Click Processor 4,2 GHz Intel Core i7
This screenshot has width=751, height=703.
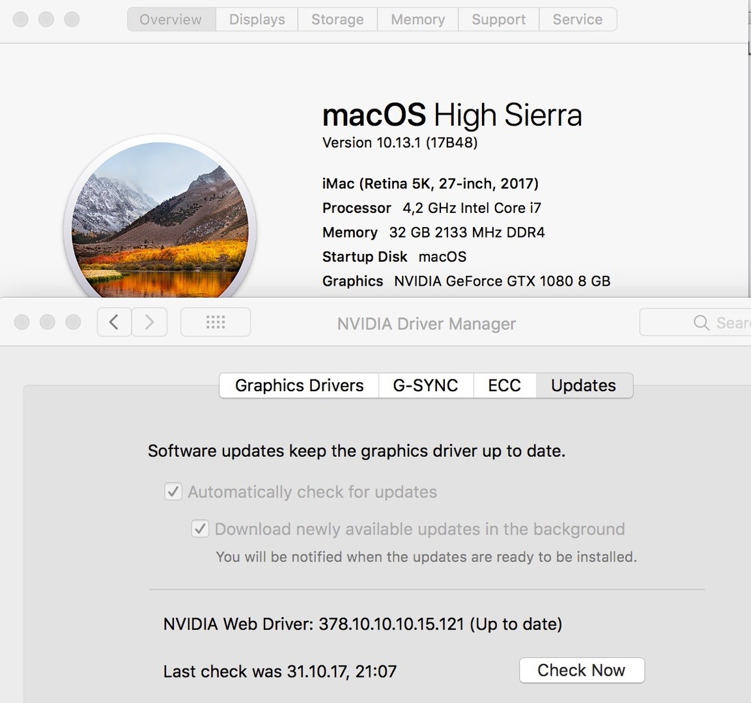(432, 208)
